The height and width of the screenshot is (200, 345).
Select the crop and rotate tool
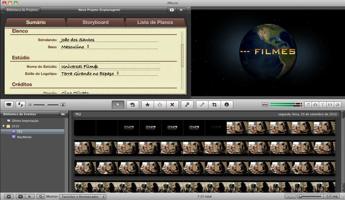[214, 105]
